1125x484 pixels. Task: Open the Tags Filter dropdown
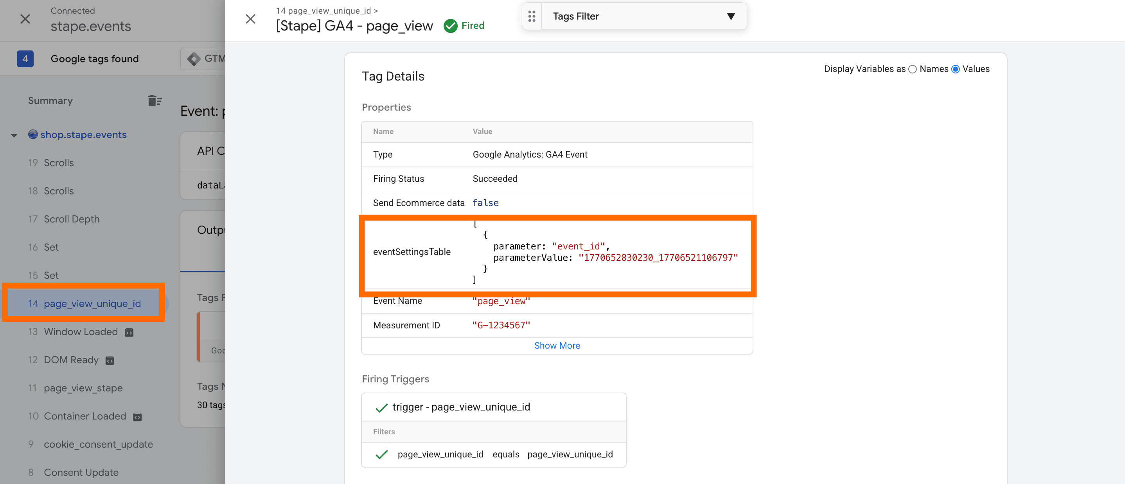click(x=731, y=16)
